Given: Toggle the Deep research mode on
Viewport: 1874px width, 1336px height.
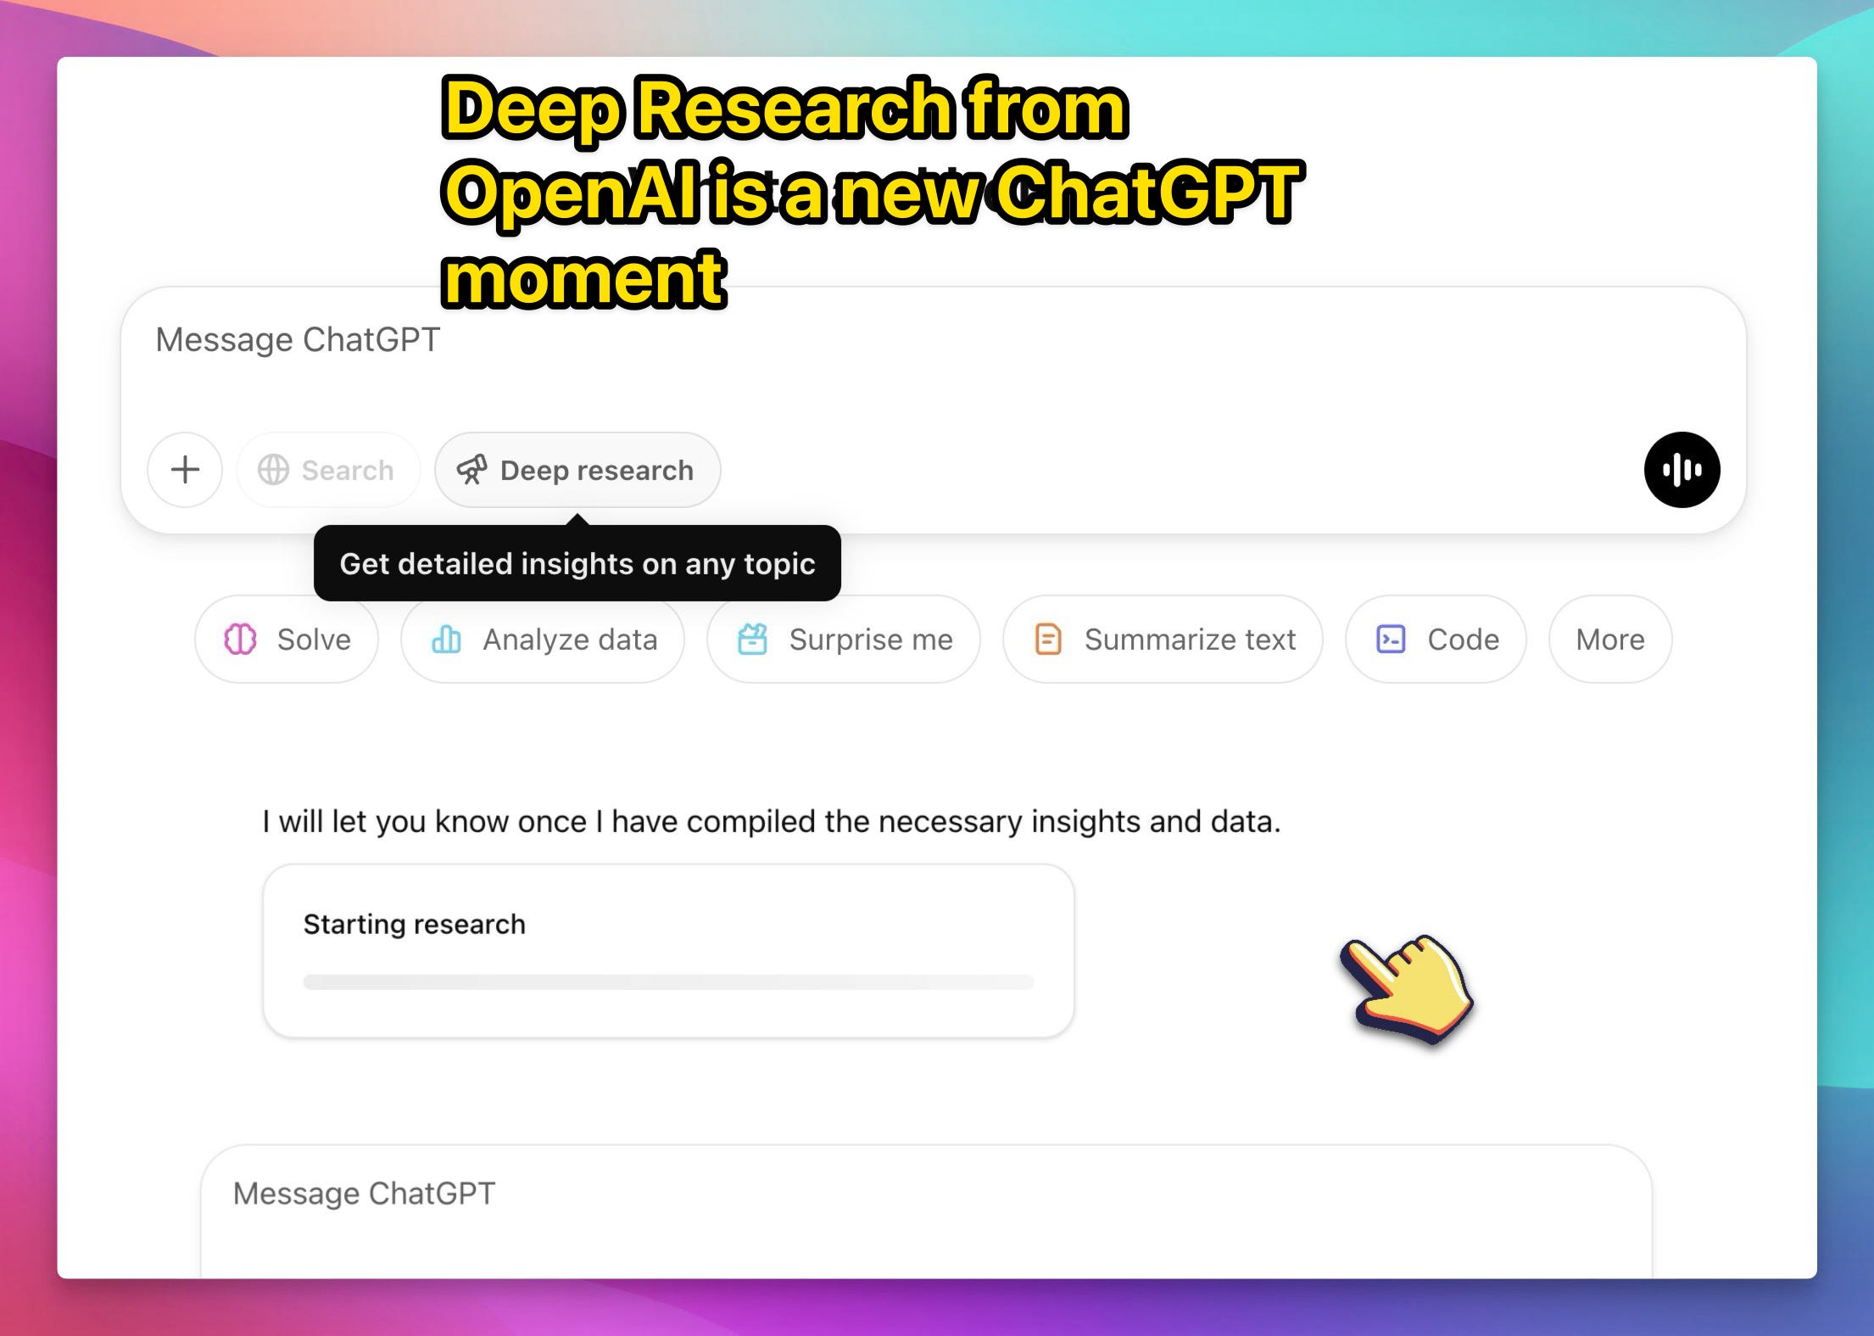Looking at the screenshot, I should point(575,468).
